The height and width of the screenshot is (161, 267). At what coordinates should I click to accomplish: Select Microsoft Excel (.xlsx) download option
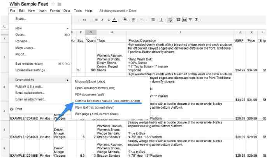pyautogui.click(x=90, y=81)
